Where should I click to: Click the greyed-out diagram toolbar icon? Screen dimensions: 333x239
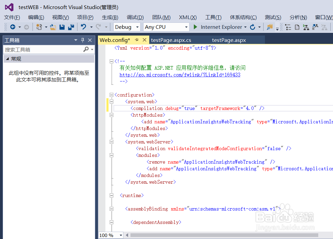(x=324, y=27)
